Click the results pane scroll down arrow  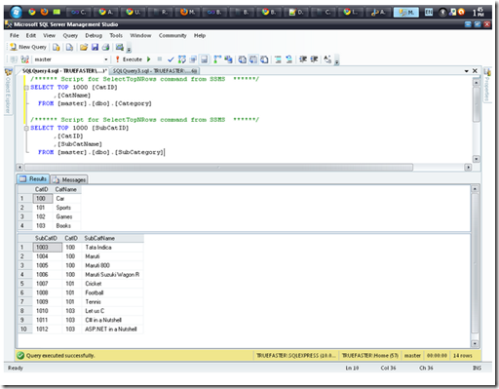click(475, 343)
